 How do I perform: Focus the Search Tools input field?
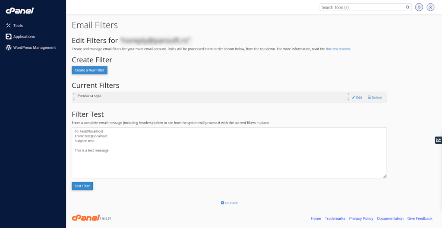[363, 7]
